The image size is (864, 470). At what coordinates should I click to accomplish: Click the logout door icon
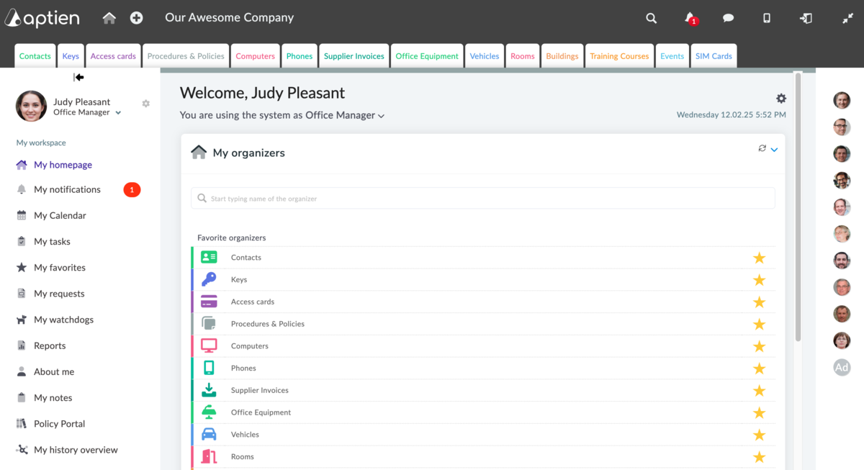tap(806, 18)
